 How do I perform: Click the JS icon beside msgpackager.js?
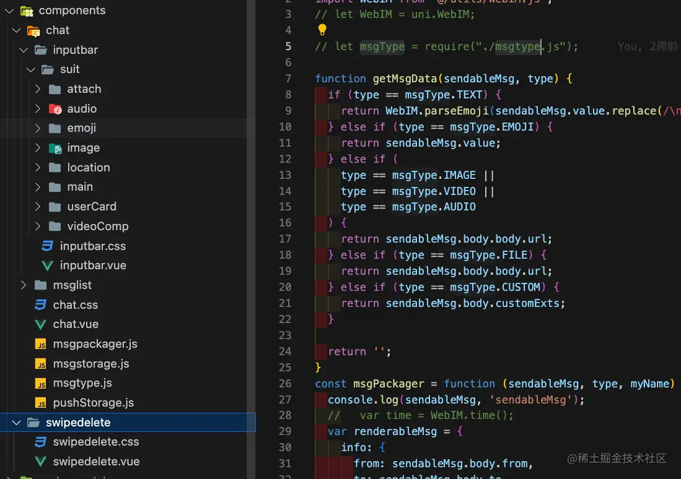pyautogui.click(x=40, y=344)
